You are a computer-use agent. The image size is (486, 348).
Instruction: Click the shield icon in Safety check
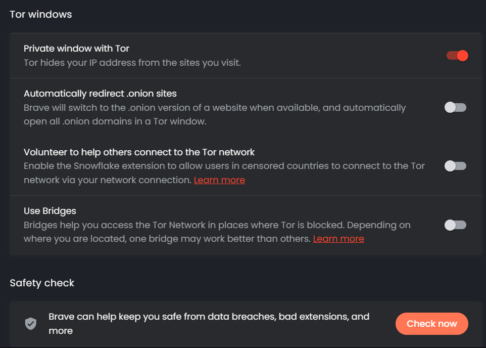click(x=31, y=324)
